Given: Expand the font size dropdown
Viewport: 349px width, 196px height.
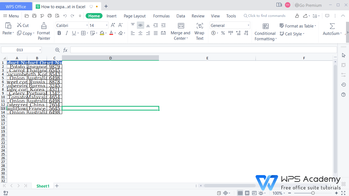Looking at the screenshot, I should [106, 25].
